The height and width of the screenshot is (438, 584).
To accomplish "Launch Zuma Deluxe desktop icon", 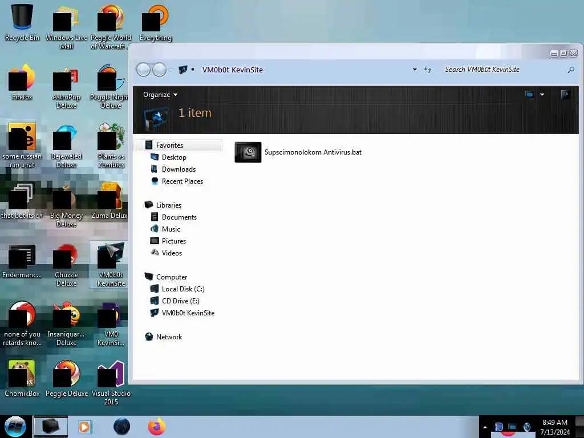I will click(x=109, y=200).
